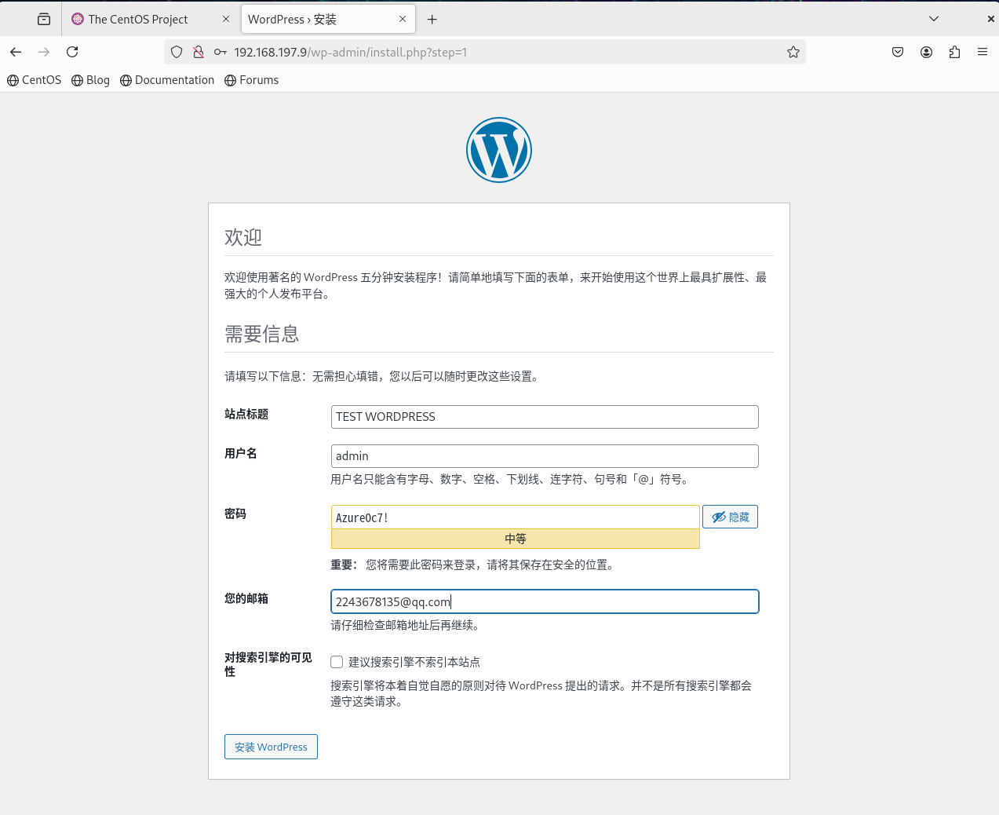This screenshot has height=815, width=999.
Task: Go back one page
Action: click(x=16, y=52)
